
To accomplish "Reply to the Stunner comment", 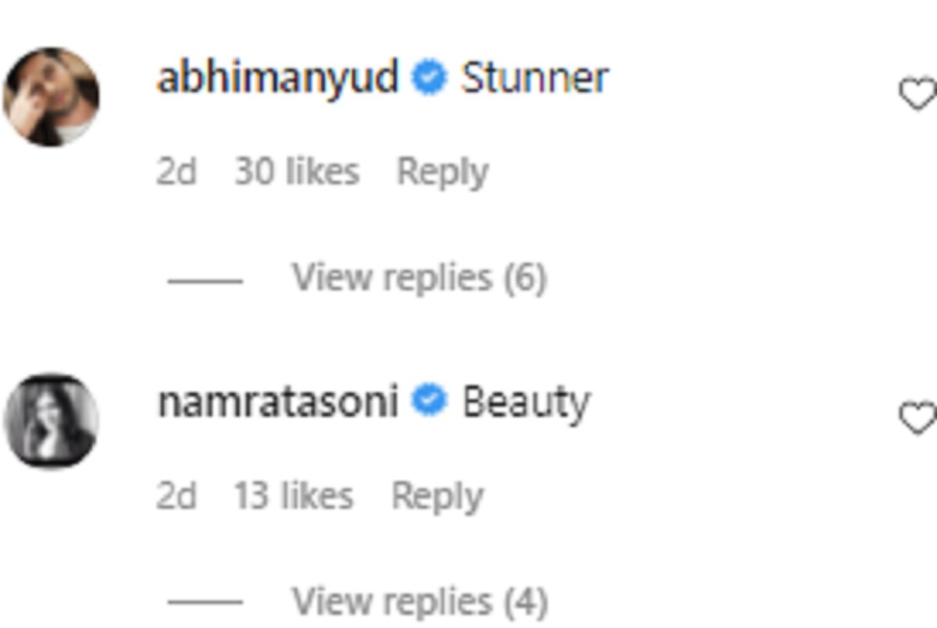I will tap(443, 172).
